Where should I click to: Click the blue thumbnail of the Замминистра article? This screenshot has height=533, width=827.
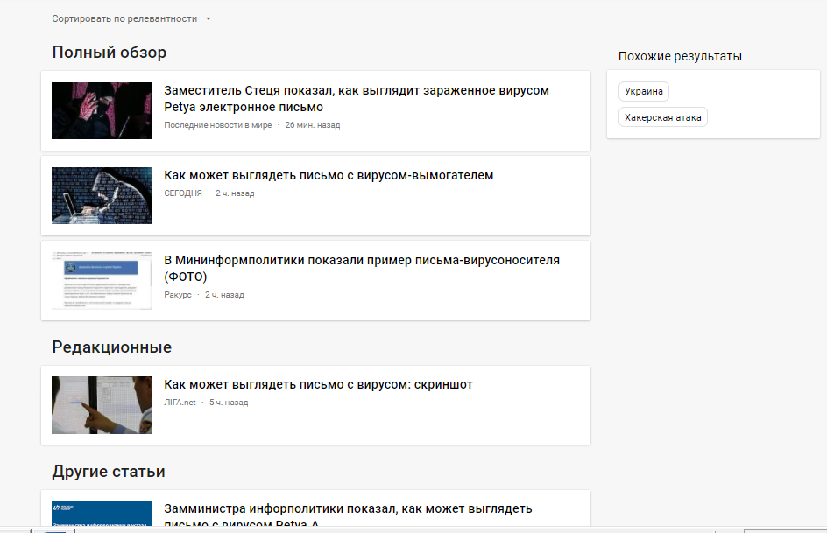click(x=102, y=514)
